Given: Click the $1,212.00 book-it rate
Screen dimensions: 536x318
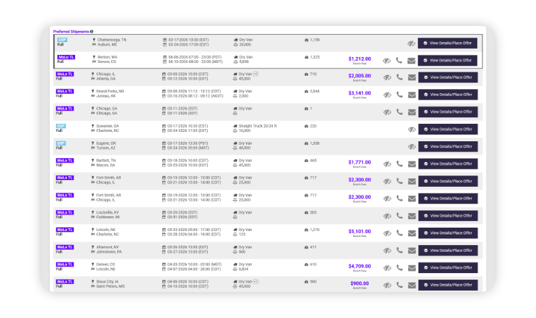Looking at the screenshot, I should coord(360,59).
